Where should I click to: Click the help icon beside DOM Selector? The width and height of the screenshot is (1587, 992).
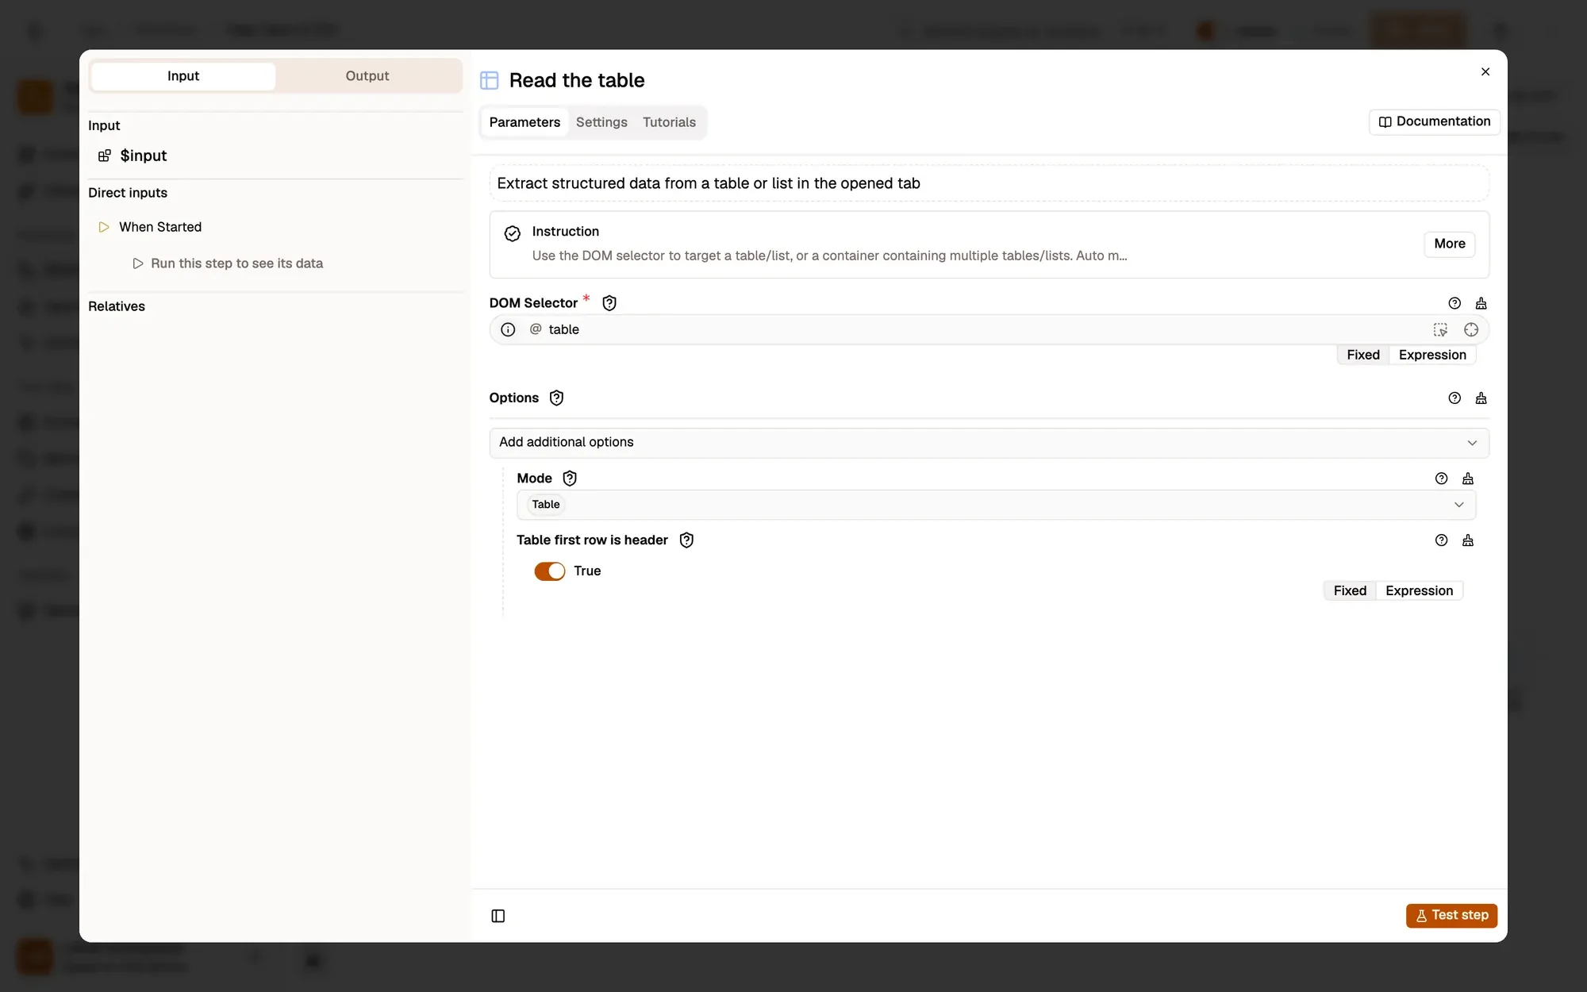(1454, 303)
